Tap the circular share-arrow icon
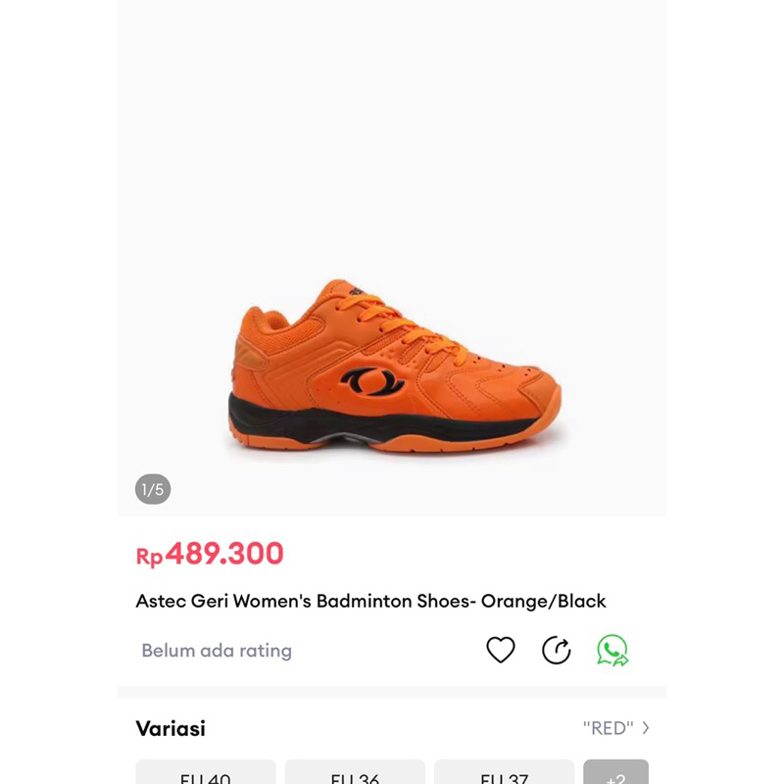 [x=556, y=650]
